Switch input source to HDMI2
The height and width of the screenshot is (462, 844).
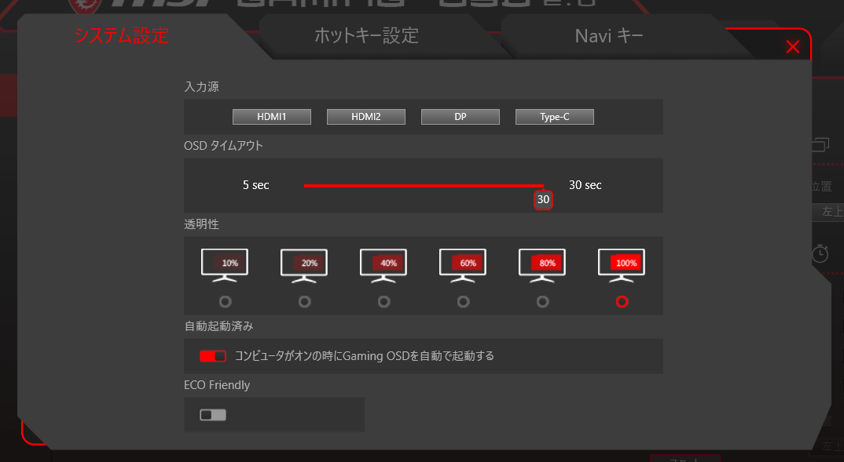366,117
